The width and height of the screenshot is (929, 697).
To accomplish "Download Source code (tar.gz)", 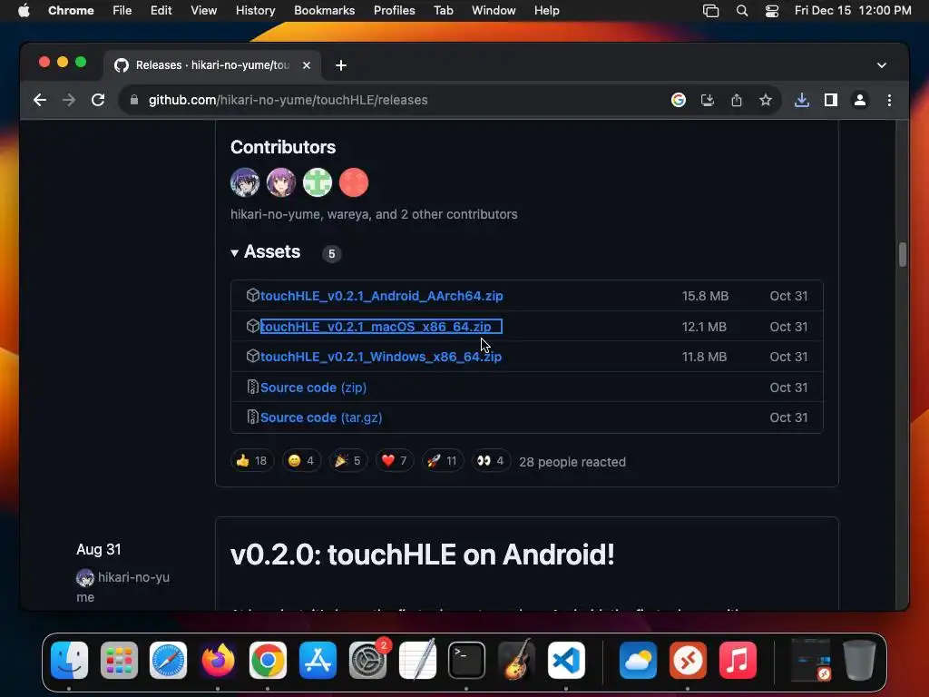I will pos(321,417).
